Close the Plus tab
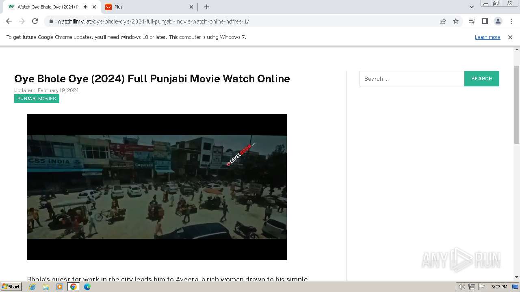 click(191, 7)
